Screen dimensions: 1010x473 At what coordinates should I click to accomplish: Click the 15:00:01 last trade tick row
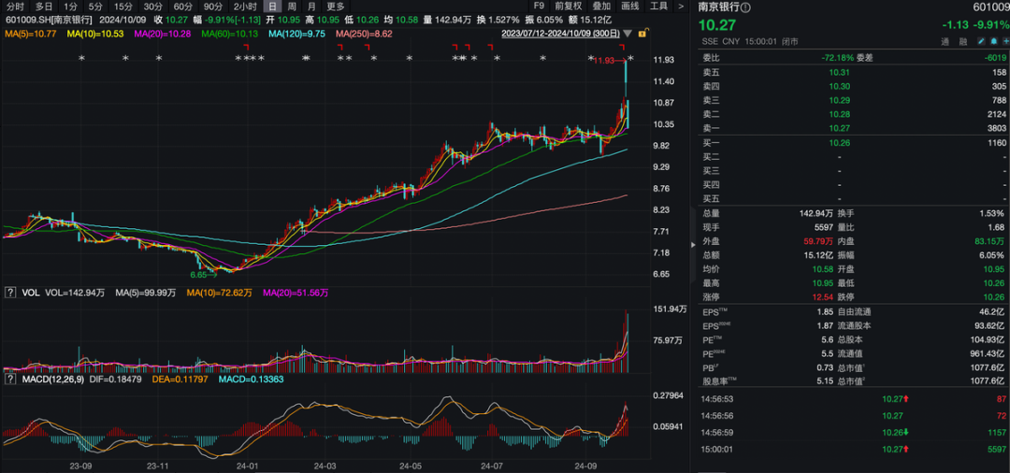click(x=854, y=449)
